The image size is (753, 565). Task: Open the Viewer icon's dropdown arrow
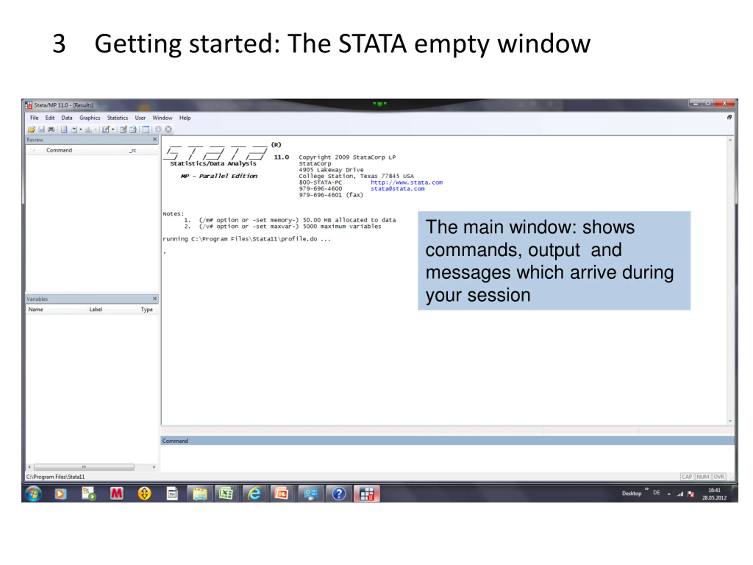(x=81, y=129)
